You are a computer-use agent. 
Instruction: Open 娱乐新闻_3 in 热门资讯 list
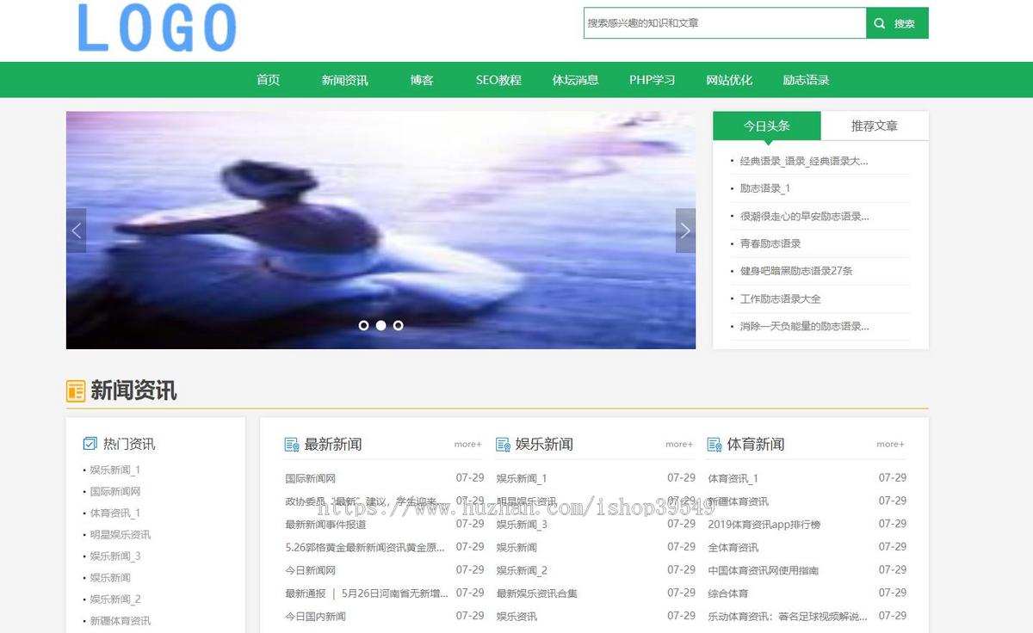point(115,556)
